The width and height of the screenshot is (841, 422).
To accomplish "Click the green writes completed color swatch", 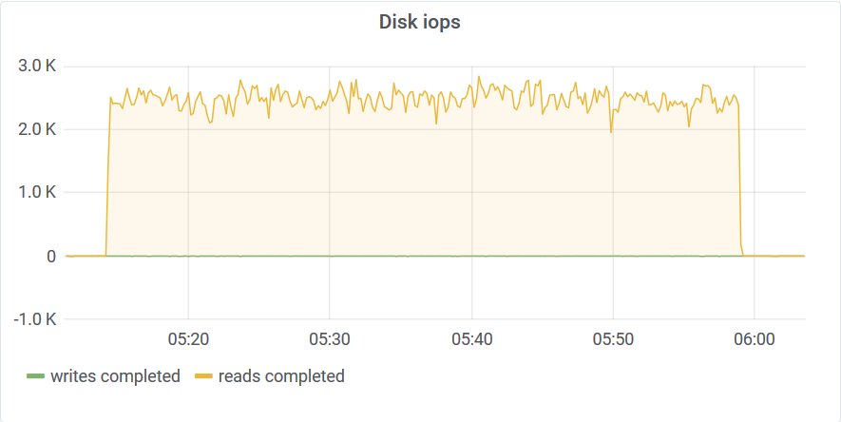I will 35,376.
